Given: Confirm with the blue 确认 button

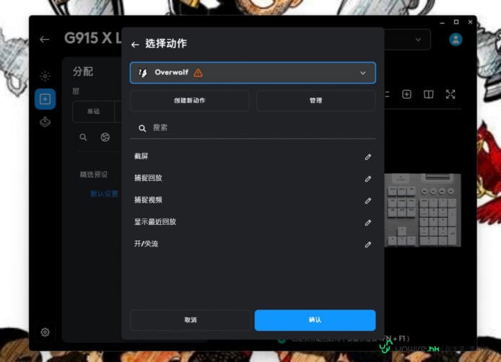Looking at the screenshot, I should (x=315, y=320).
